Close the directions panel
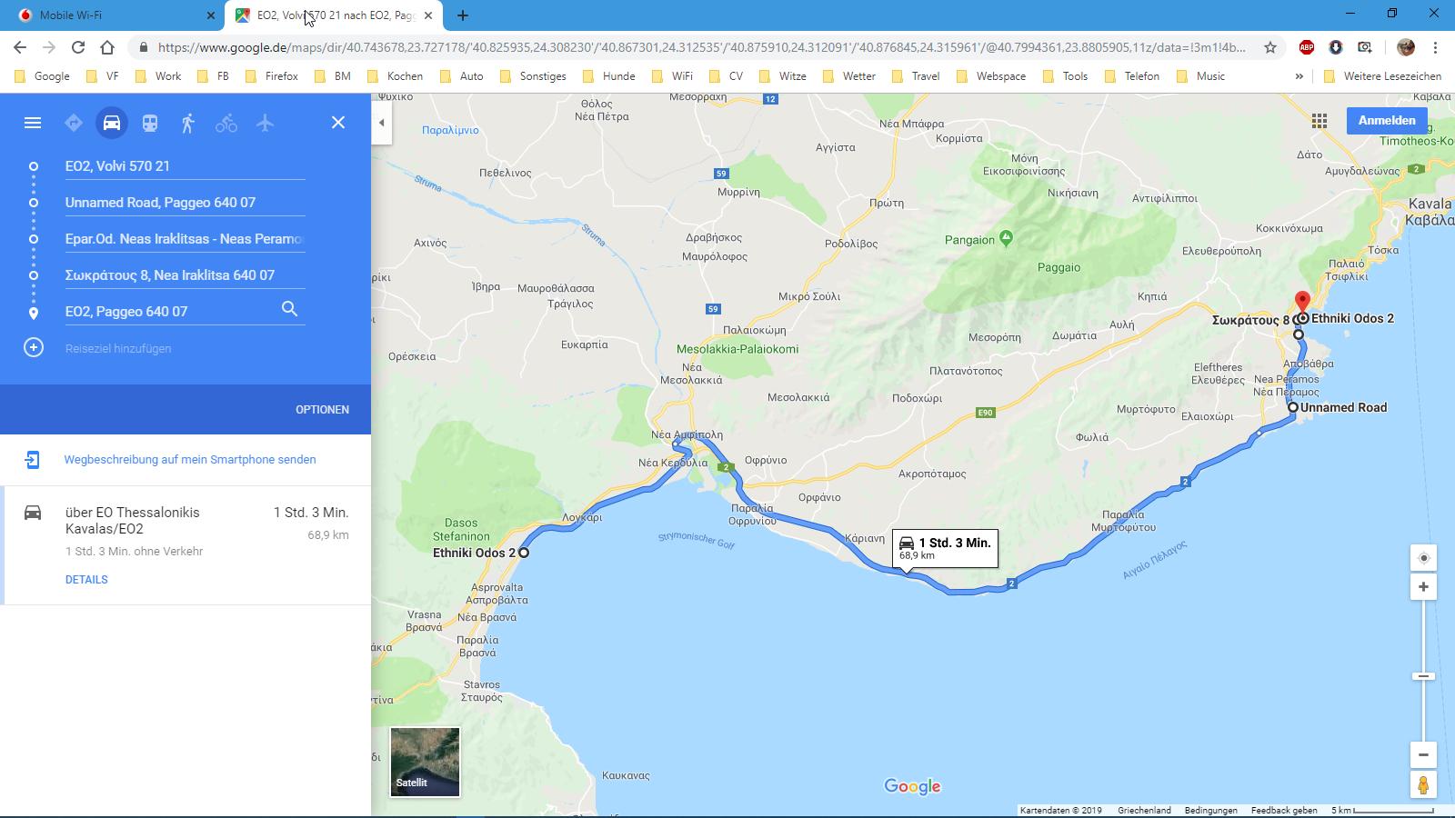1455x818 pixels. 338,123
